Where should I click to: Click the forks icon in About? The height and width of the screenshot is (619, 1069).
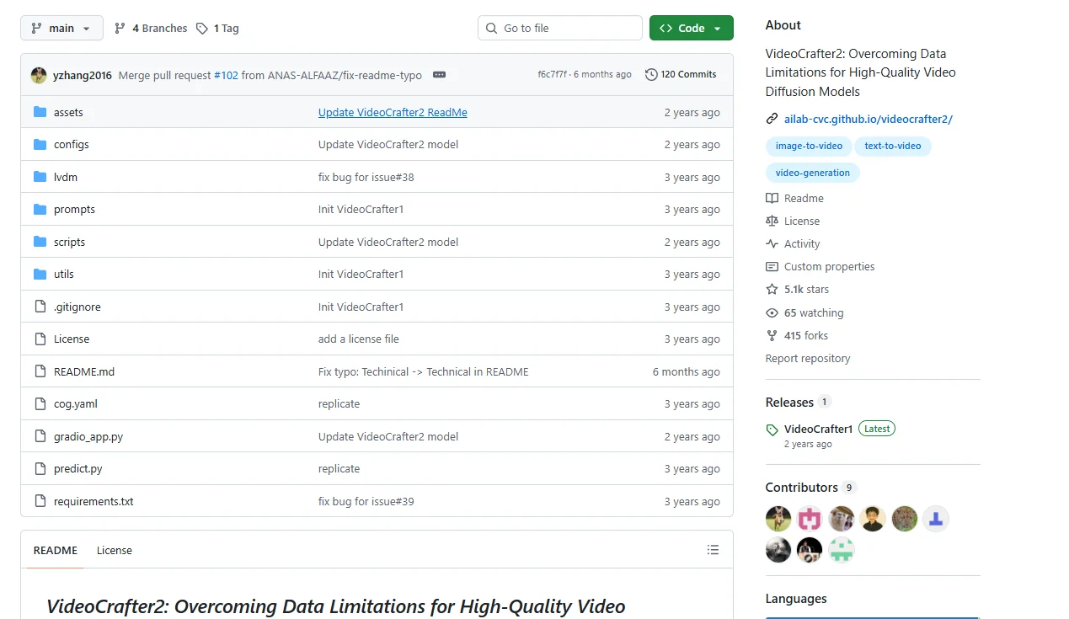772,335
